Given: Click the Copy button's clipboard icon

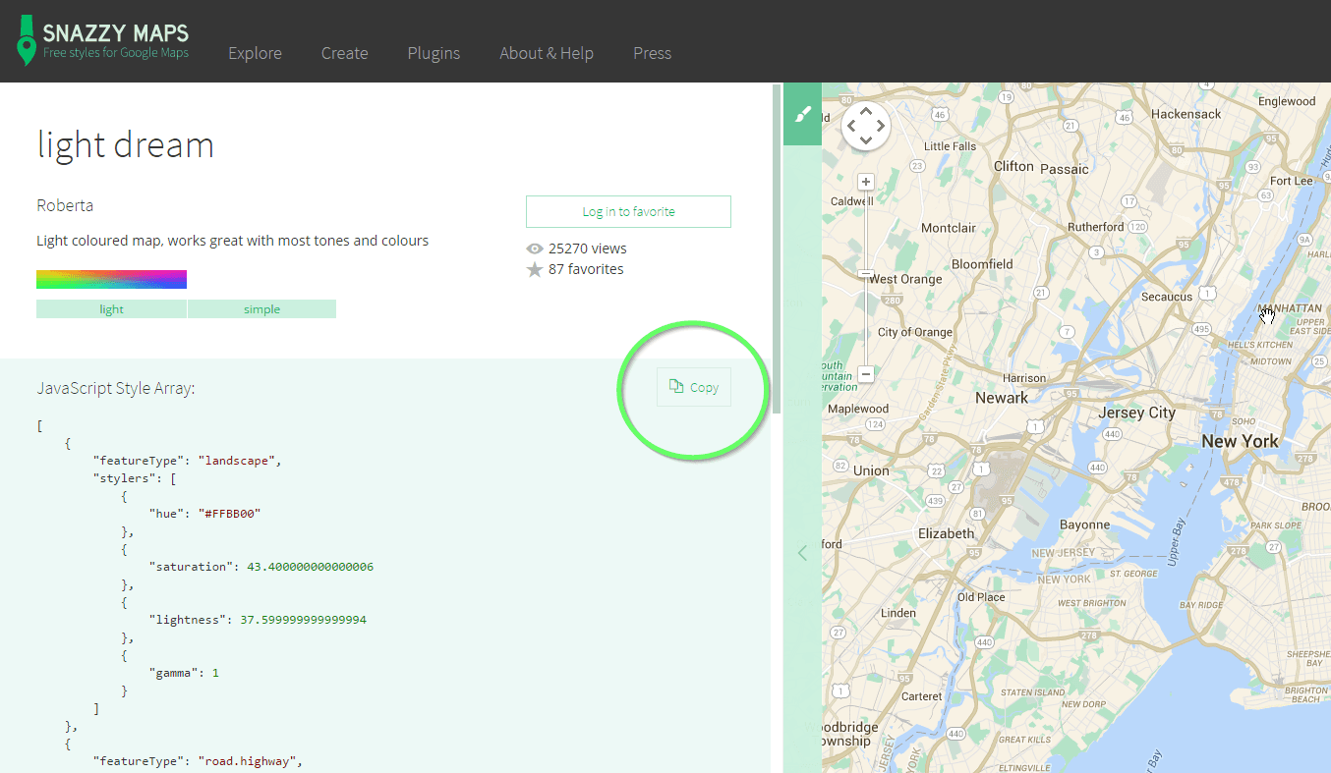Looking at the screenshot, I should (675, 387).
